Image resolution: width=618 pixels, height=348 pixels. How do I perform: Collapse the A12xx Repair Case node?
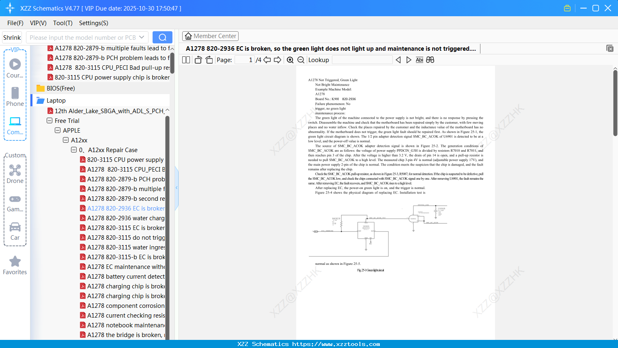[x=74, y=150]
